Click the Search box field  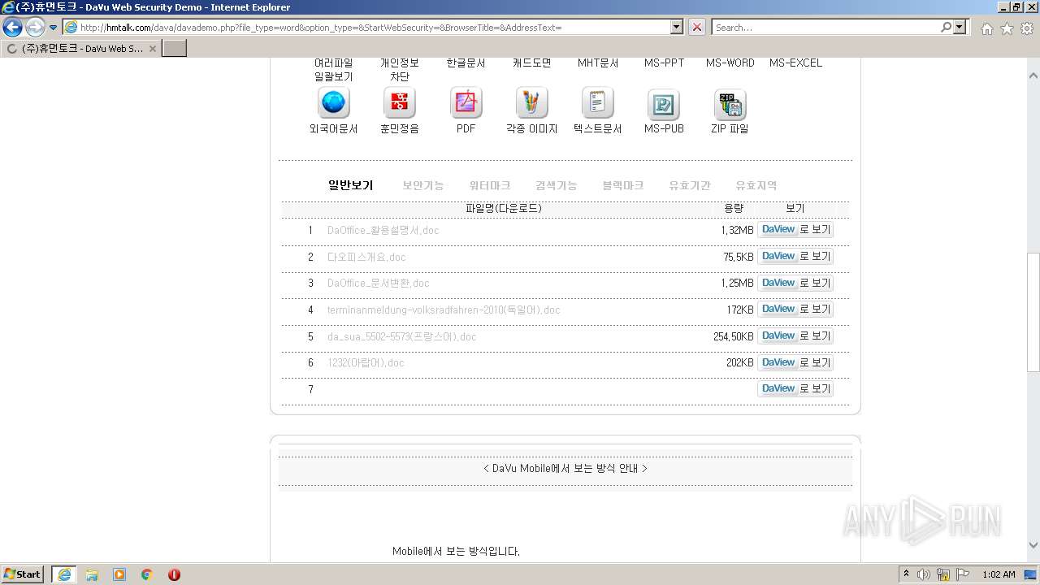pos(825,27)
